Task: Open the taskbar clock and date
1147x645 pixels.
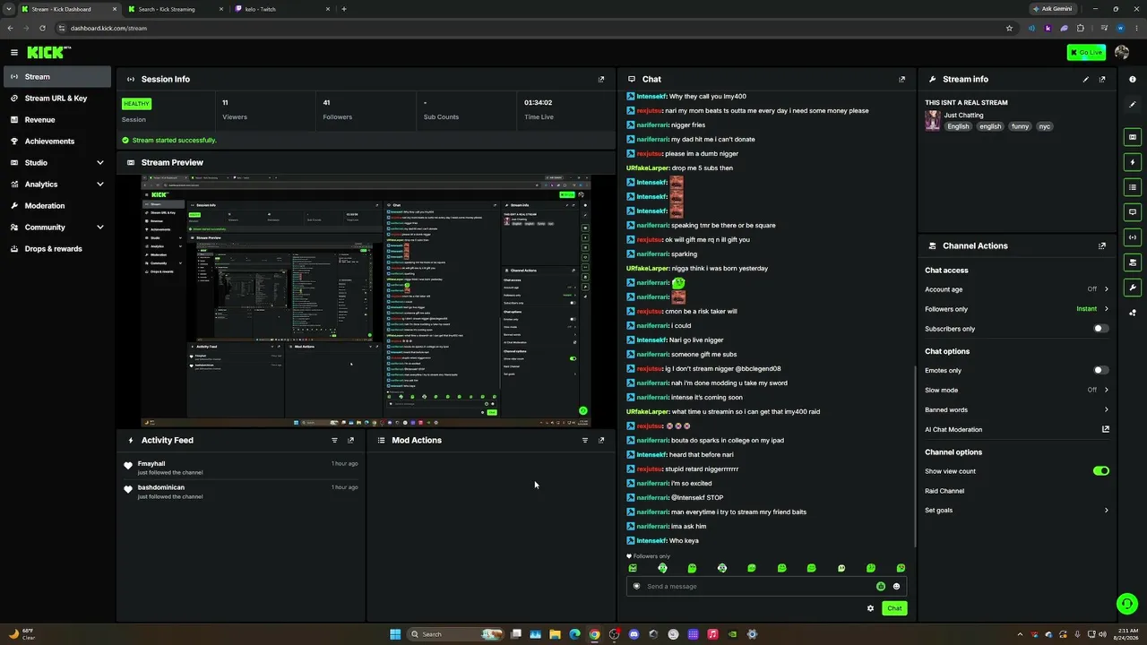Action: [1125, 634]
